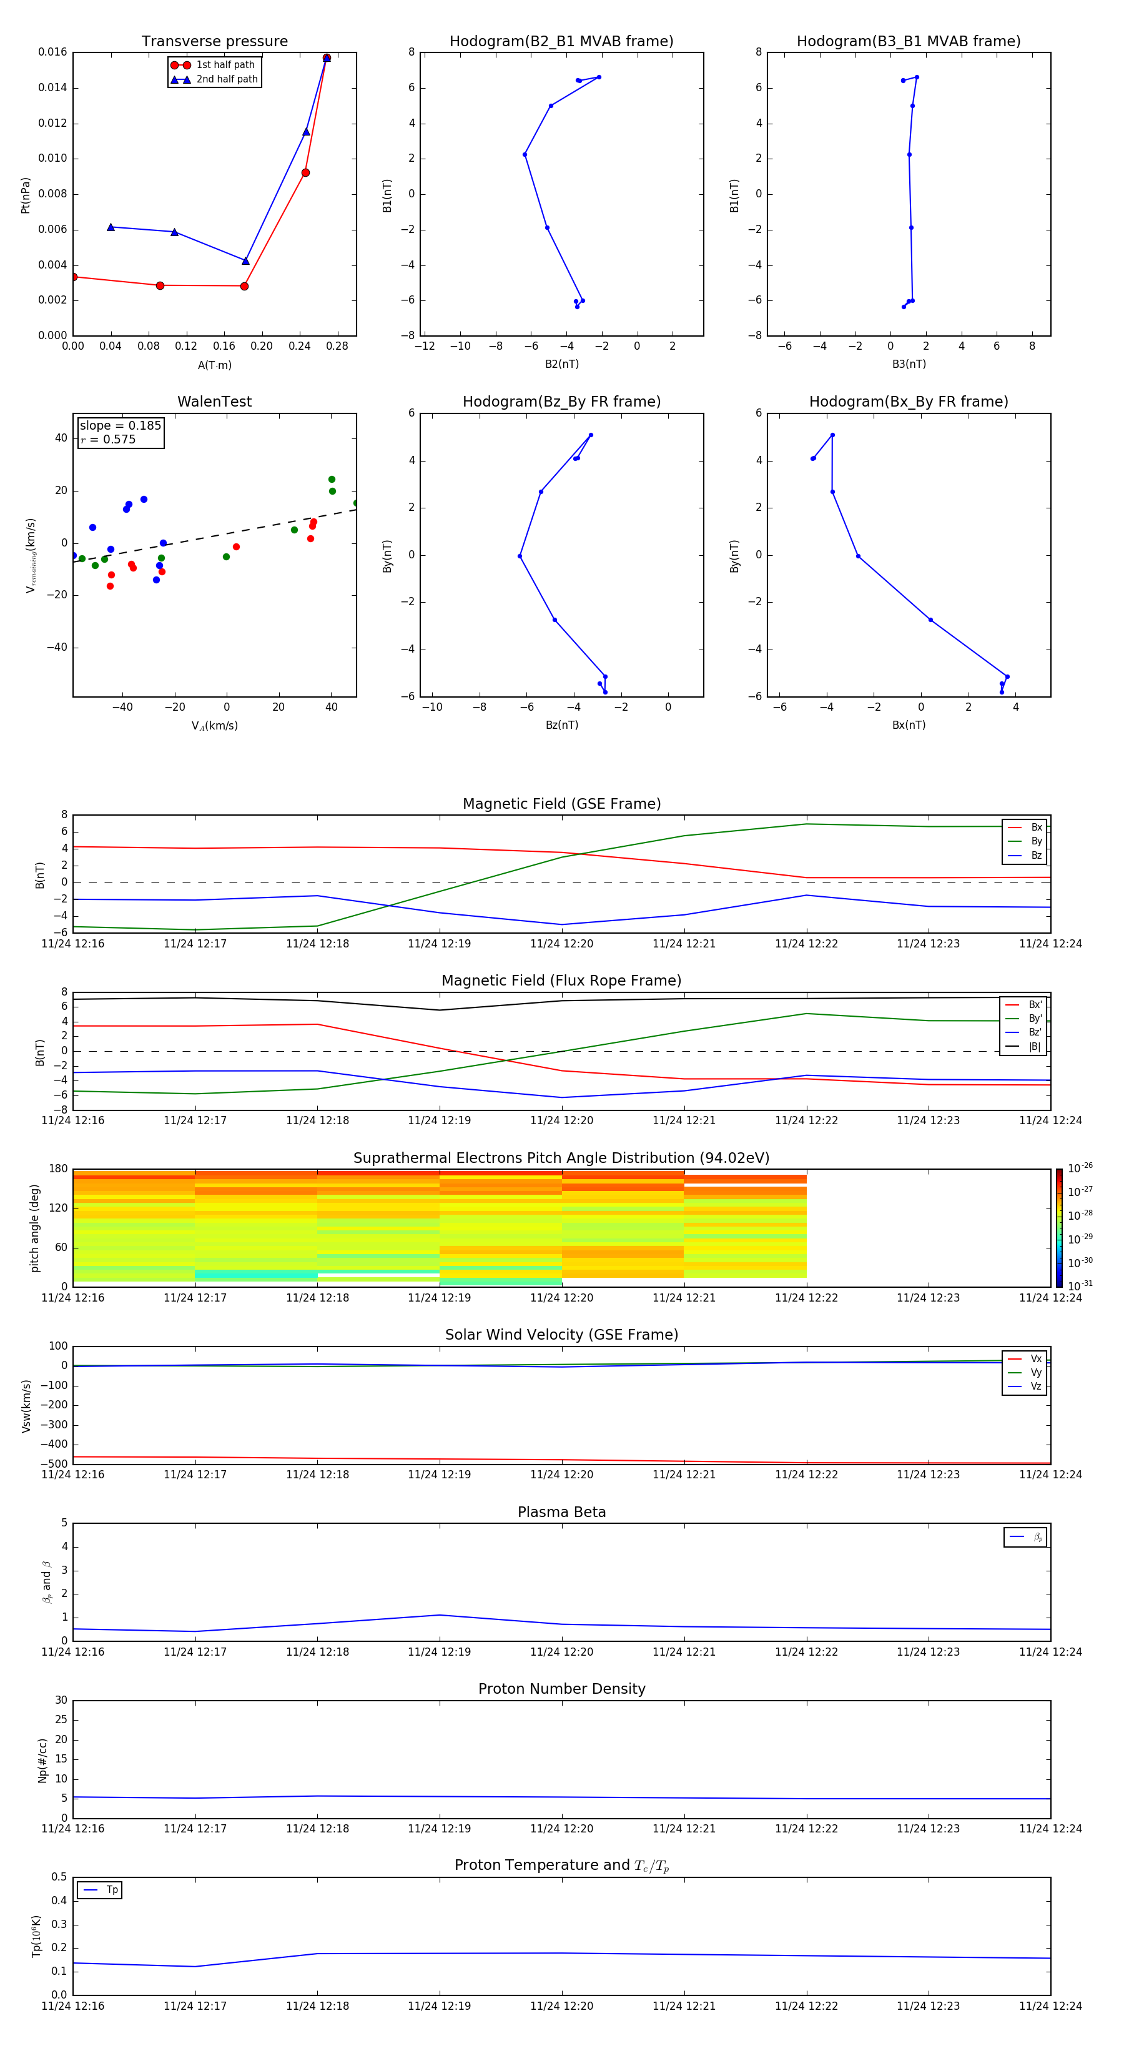Click the 'Proton Temperature and Te/Tp' title
The image size is (1124, 2061).
(x=561, y=1866)
